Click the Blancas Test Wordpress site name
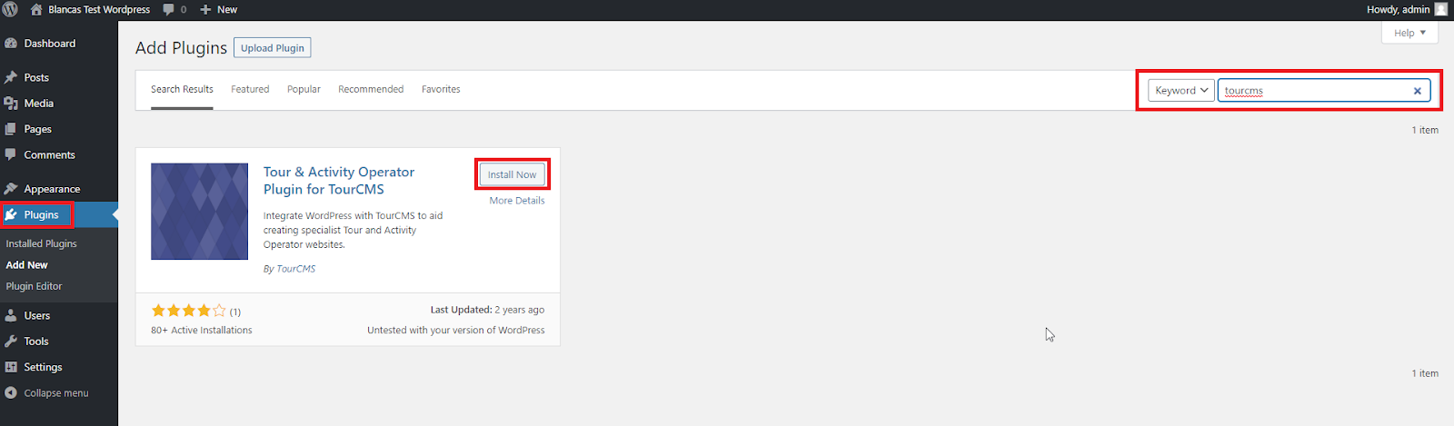Screen dimensions: 1454x426 click(99, 9)
